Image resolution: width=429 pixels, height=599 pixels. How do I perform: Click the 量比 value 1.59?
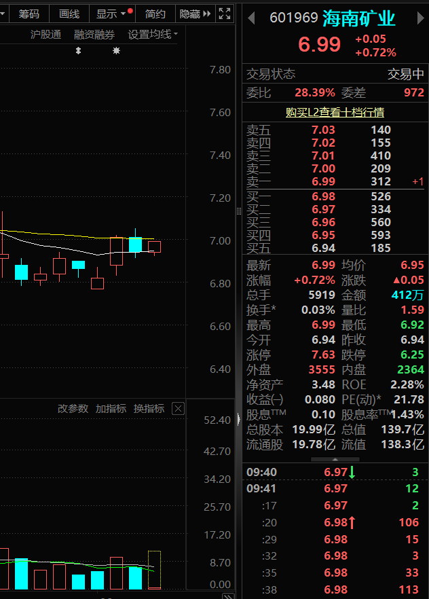point(413,310)
